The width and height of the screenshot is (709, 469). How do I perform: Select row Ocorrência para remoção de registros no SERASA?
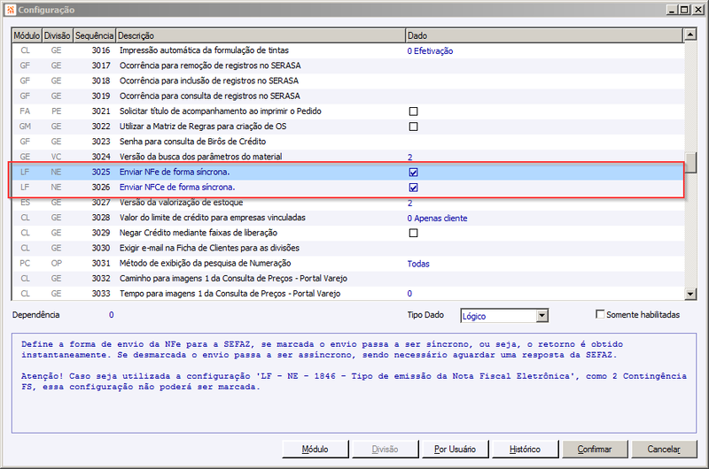(347, 65)
